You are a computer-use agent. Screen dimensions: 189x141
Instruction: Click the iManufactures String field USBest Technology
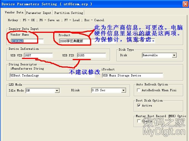coord(52,75)
